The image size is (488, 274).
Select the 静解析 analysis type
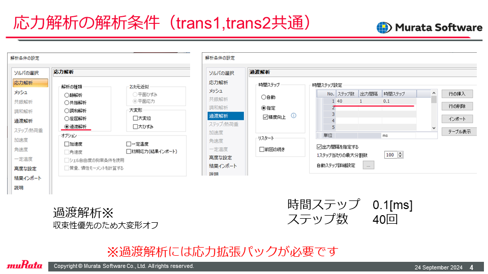[67, 95]
